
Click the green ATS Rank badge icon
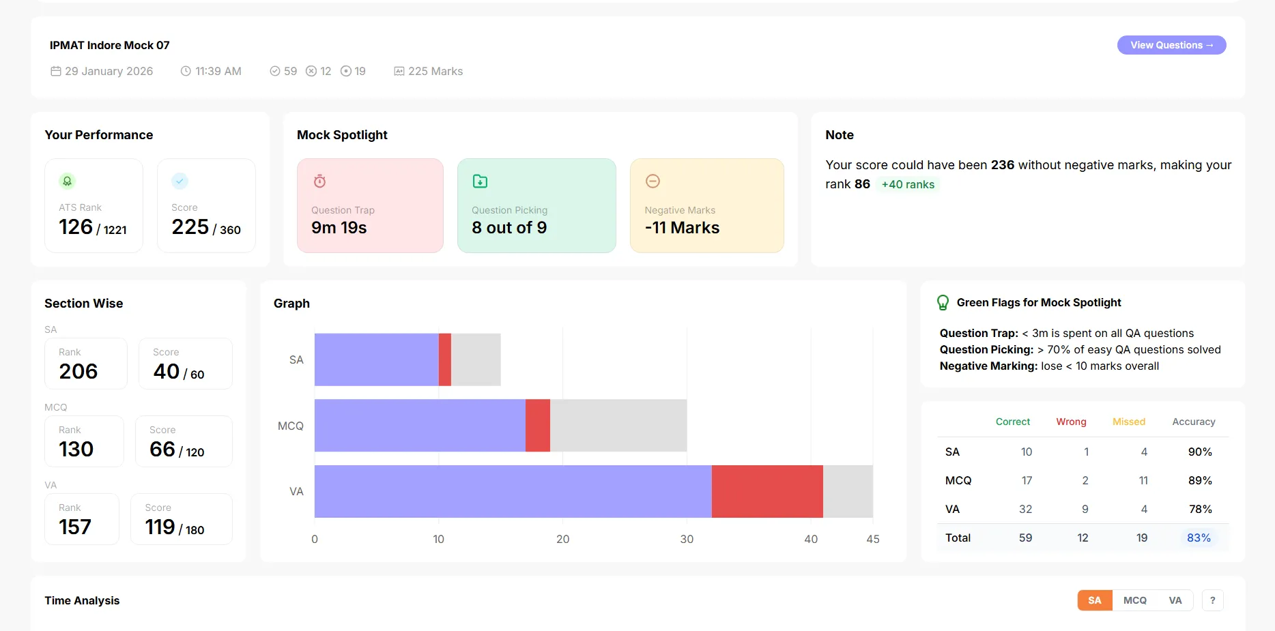[x=67, y=181]
